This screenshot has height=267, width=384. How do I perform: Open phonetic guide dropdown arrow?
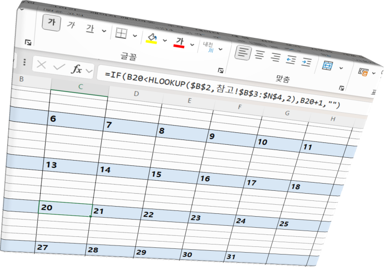click(221, 49)
